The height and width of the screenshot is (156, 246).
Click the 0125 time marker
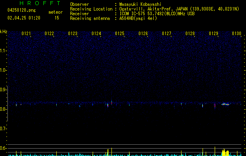120,34
